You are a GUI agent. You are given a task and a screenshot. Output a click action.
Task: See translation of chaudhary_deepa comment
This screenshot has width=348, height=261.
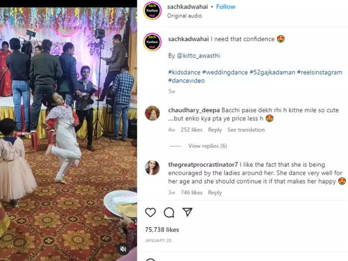[246, 130]
